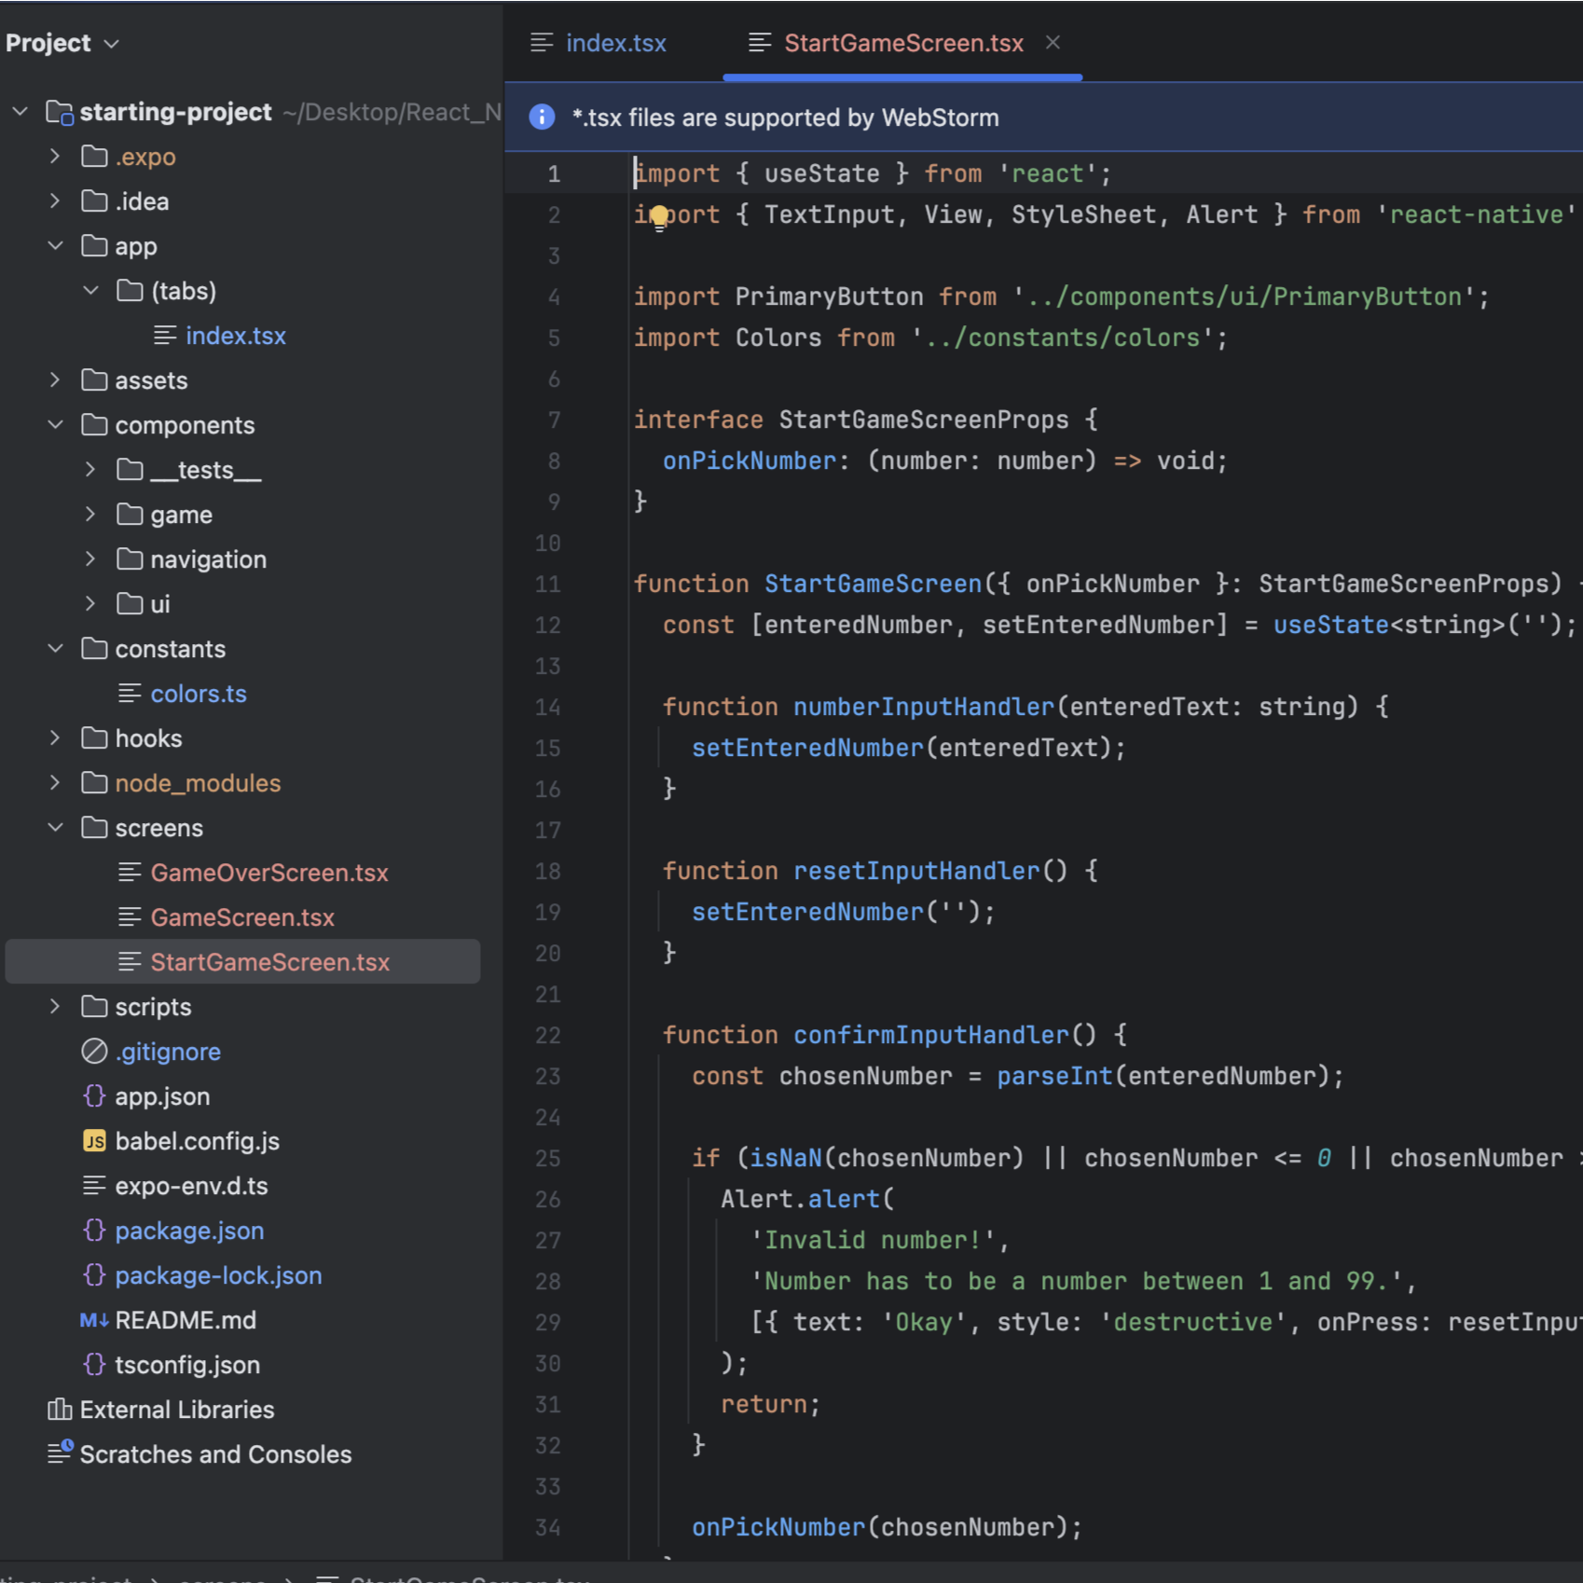Click the expo-env.d.ts file icon

click(x=94, y=1186)
